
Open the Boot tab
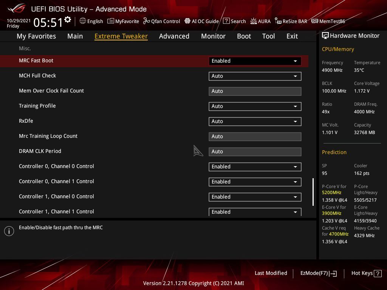click(244, 36)
